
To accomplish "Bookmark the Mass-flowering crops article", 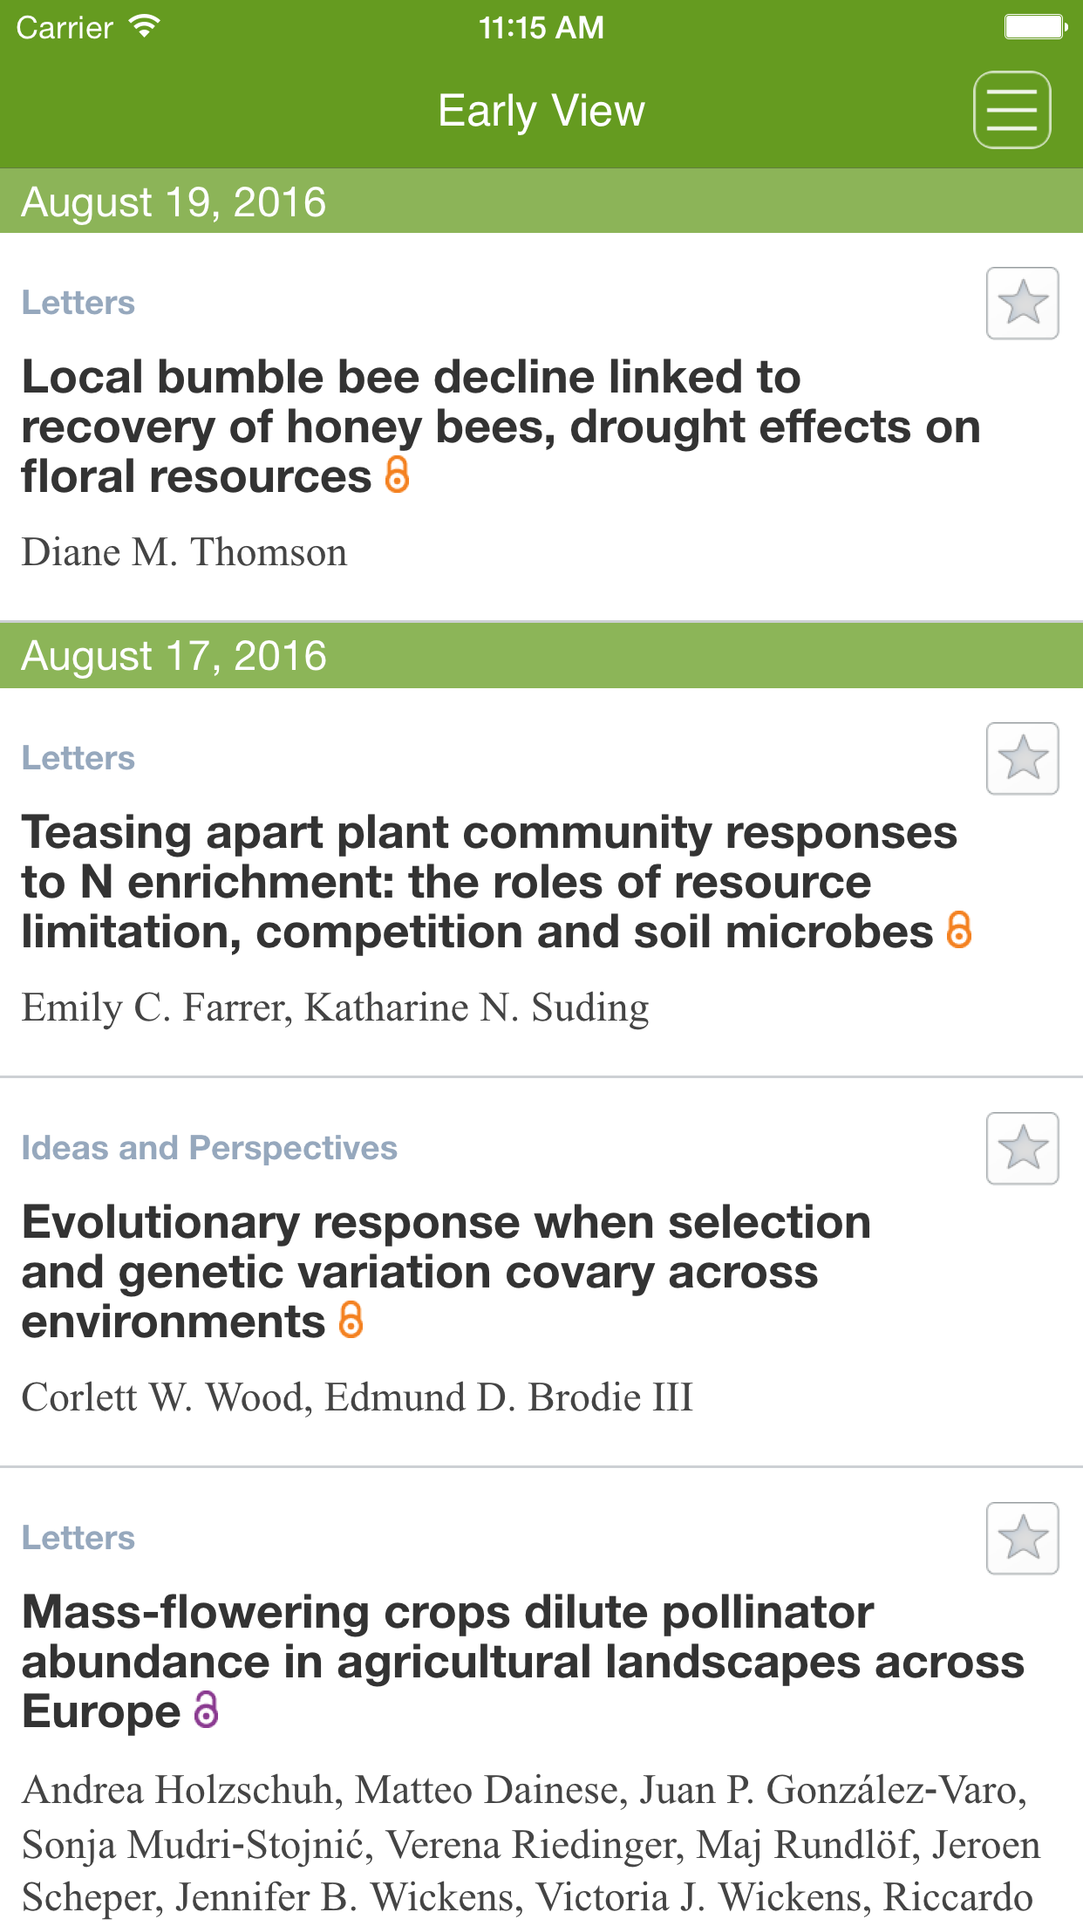I will click(x=1022, y=1538).
